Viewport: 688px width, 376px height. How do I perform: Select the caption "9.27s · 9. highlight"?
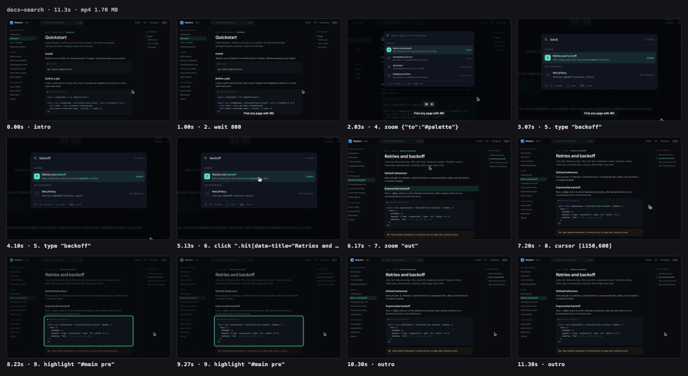point(231,364)
